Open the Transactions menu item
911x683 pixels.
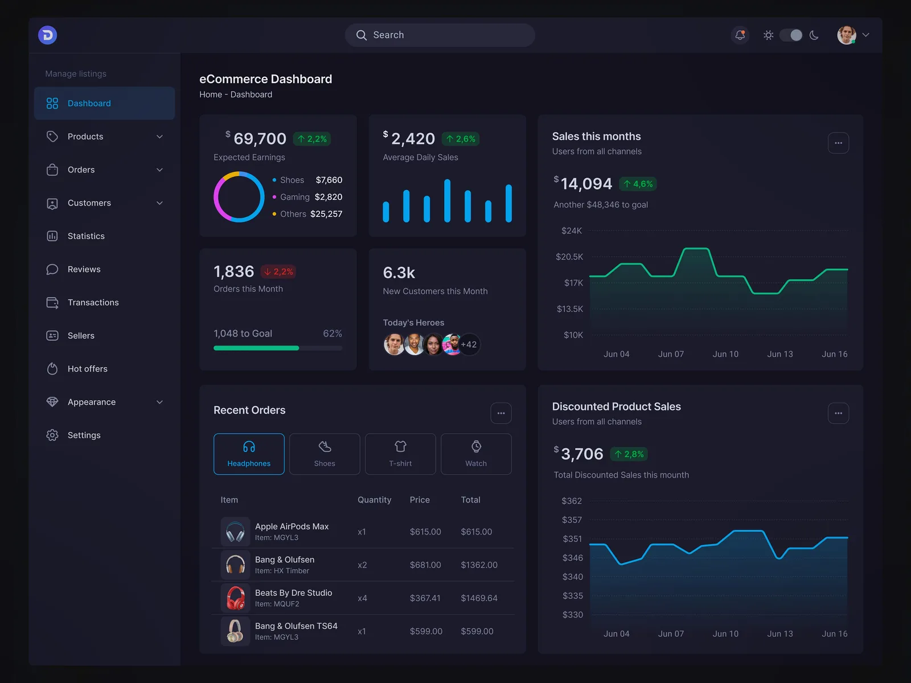tap(104, 303)
